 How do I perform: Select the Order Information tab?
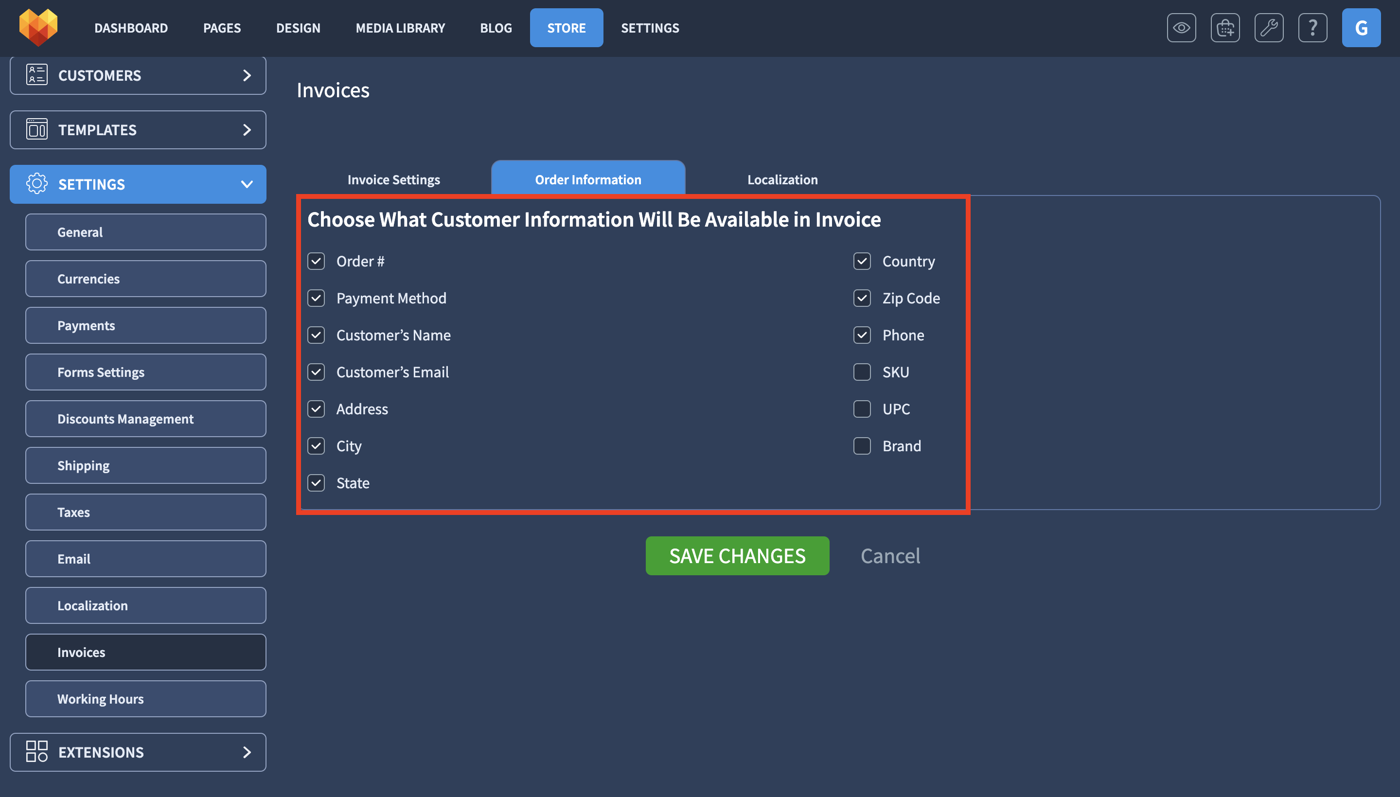tap(588, 178)
